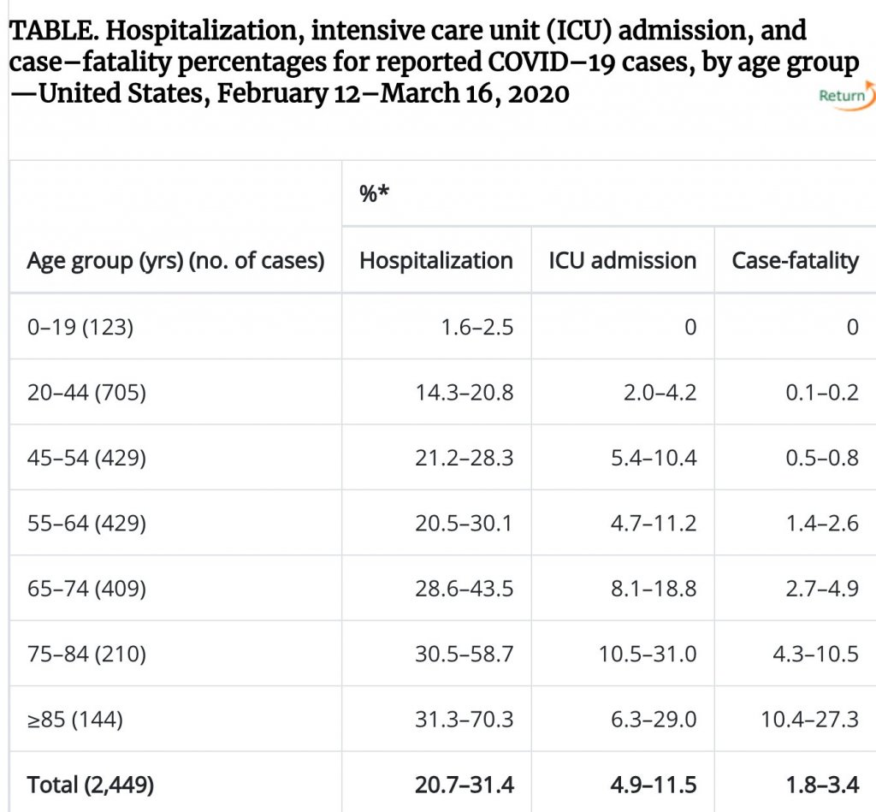876x812 pixels.
Task: Select the Case-fatality column header
Action: click(x=795, y=261)
